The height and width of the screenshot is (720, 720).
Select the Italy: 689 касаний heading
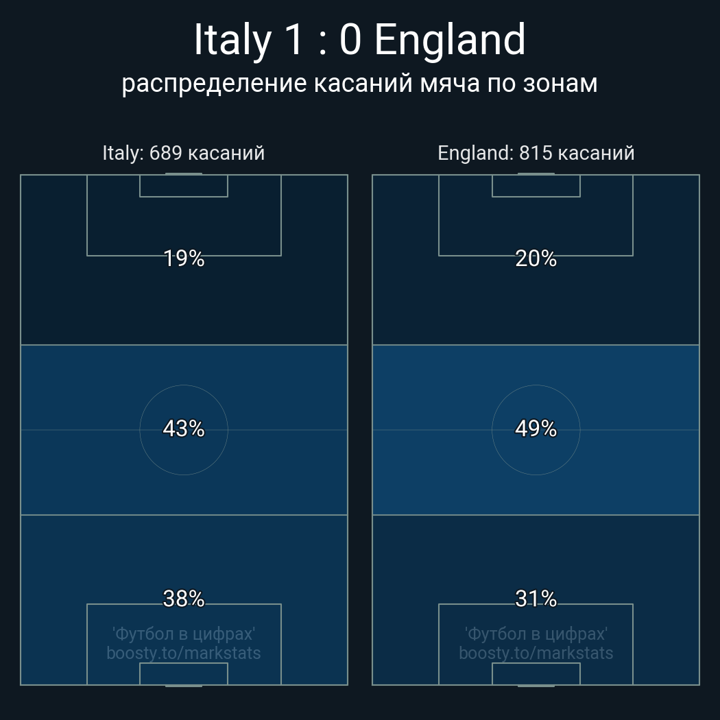pyautogui.click(x=183, y=152)
